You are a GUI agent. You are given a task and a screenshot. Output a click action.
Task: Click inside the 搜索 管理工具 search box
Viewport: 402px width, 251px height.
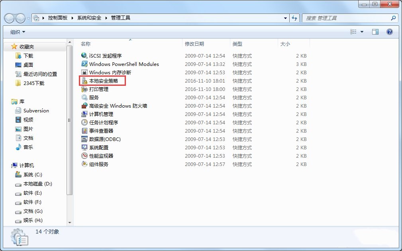(x=343, y=17)
